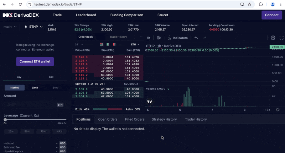Bookmark this page with star icon
This screenshot has height=153, width=285.
[x=249, y=4]
